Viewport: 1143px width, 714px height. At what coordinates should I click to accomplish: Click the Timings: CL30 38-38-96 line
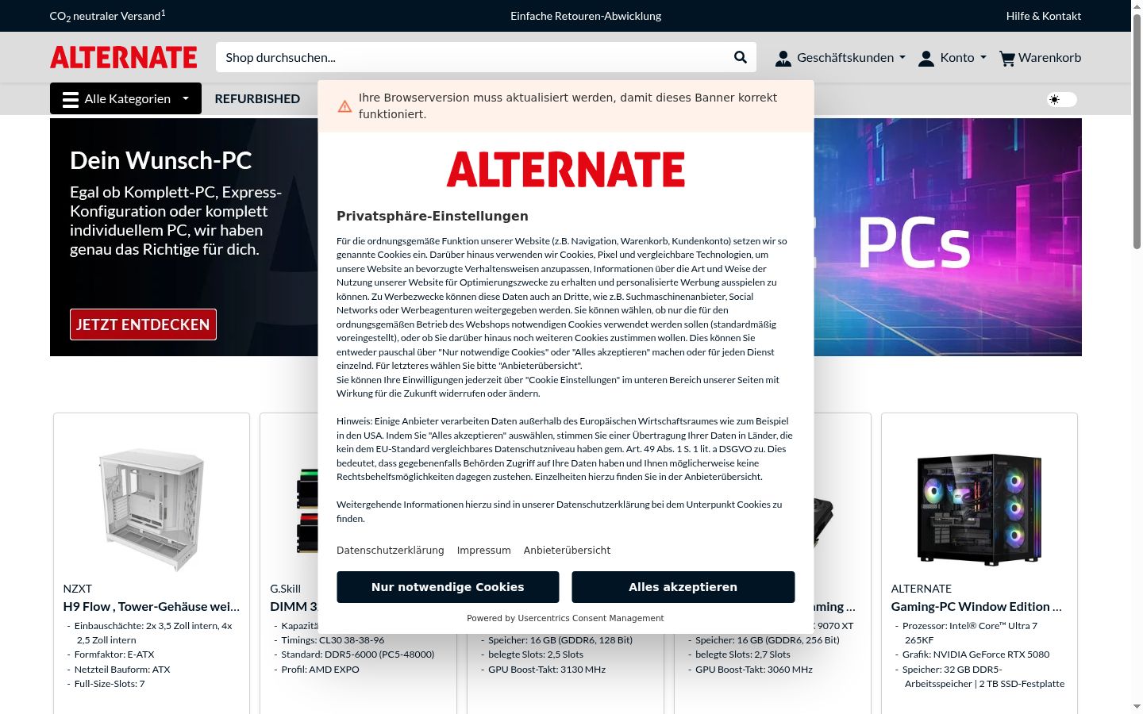[333, 640]
